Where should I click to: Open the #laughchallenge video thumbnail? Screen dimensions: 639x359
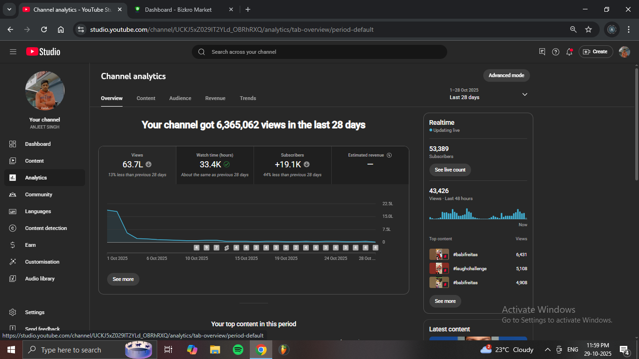pyautogui.click(x=439, y=269)
